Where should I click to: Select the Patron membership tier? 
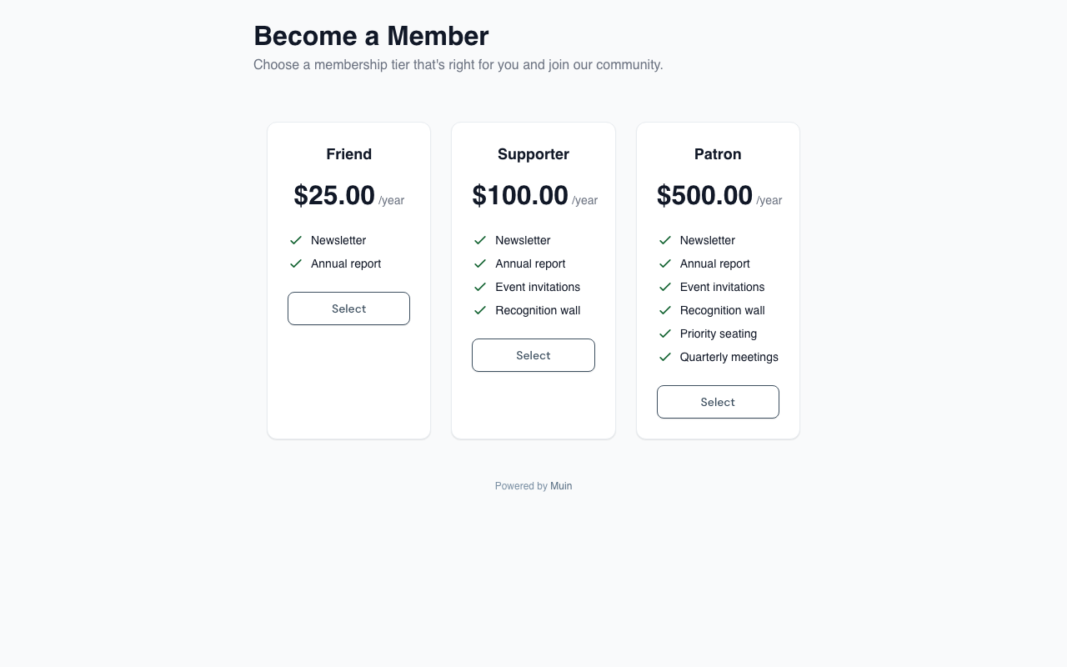pos(718,402)
